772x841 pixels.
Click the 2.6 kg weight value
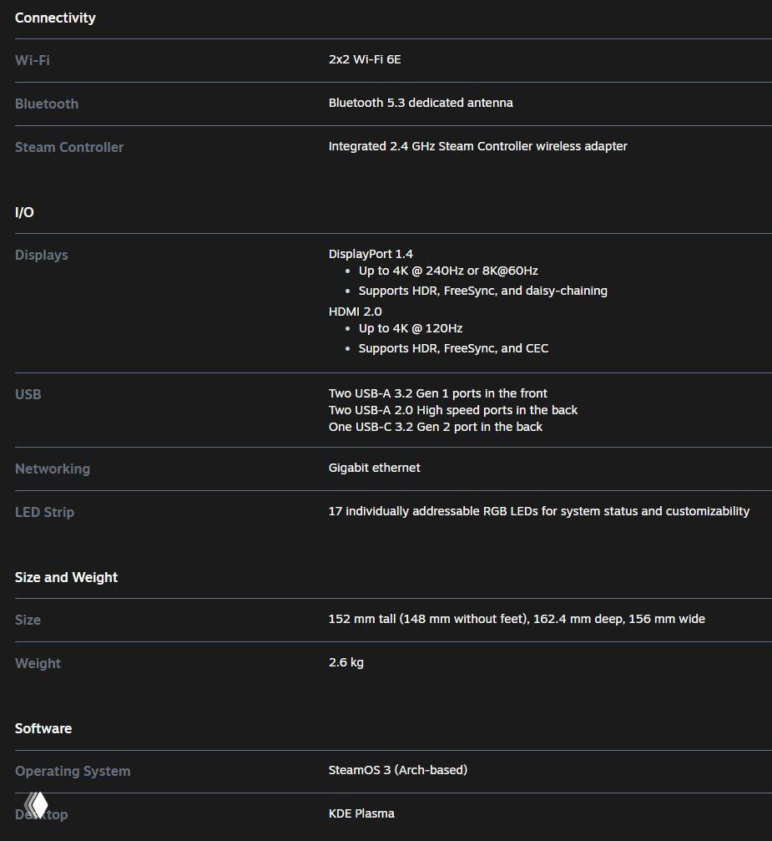[346, 662]
